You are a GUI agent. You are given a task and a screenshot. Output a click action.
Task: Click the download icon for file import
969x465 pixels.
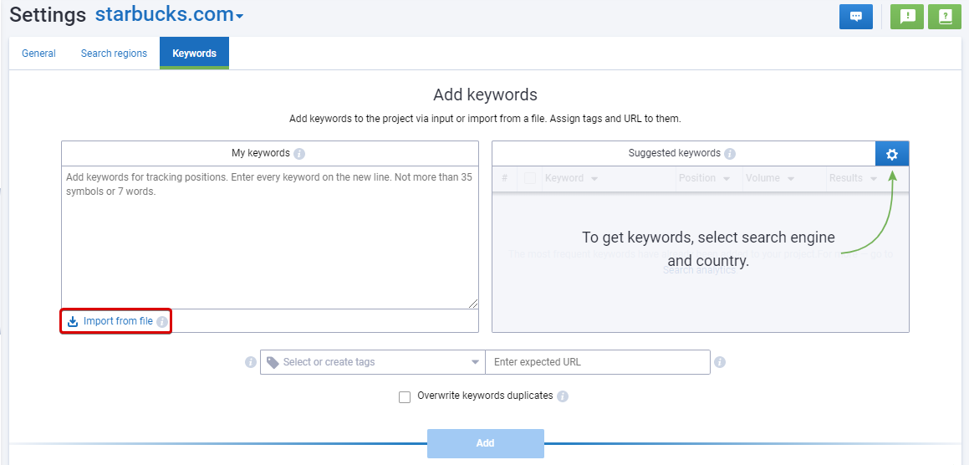(x=73, y=321)
